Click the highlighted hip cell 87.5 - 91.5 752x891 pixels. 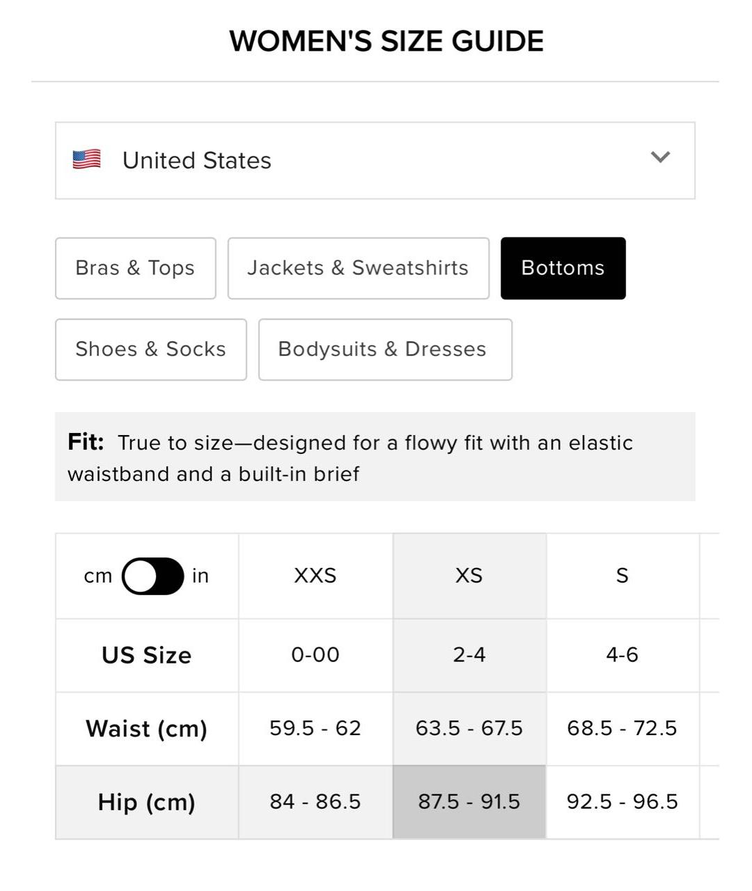(x=469, y=802)
